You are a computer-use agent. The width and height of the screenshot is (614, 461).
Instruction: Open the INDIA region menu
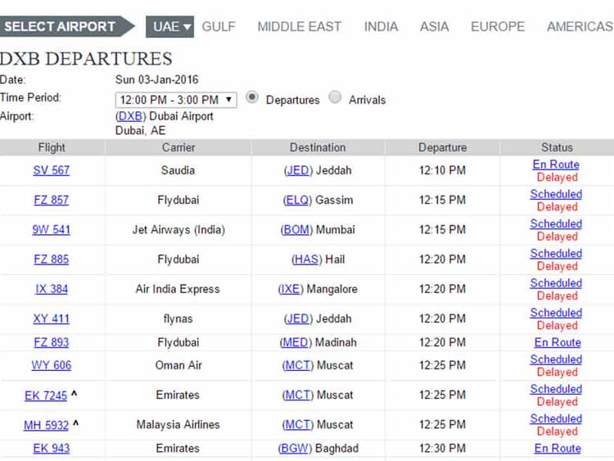click(381, 27)
